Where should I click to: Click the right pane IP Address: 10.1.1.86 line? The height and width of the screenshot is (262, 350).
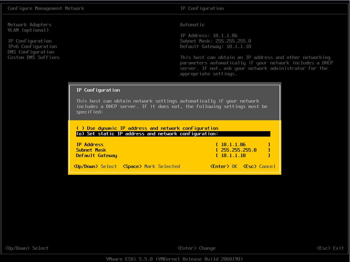209,35
